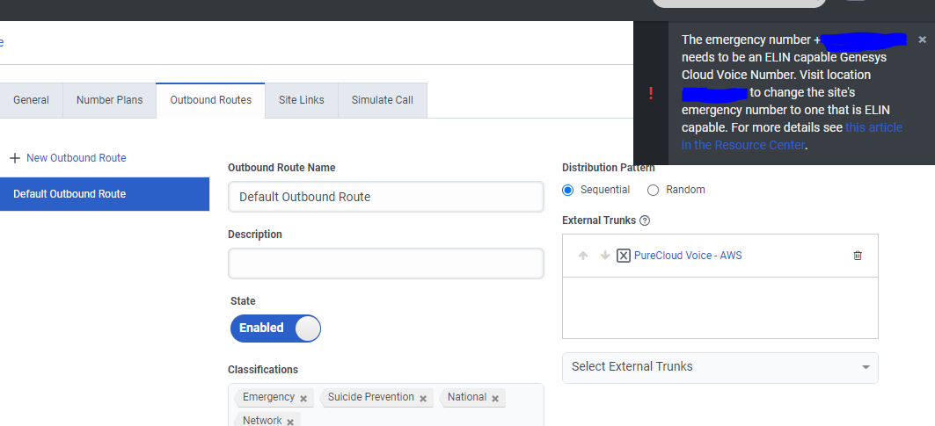Toggle the Enabled state switch
The width and height of the screenshot is (935, 426).
[x=275, y=328]
